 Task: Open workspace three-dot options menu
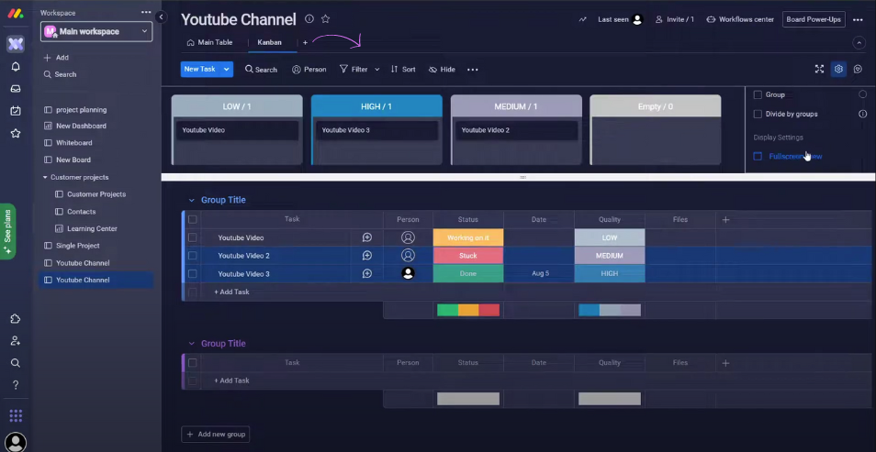point(146,12)
